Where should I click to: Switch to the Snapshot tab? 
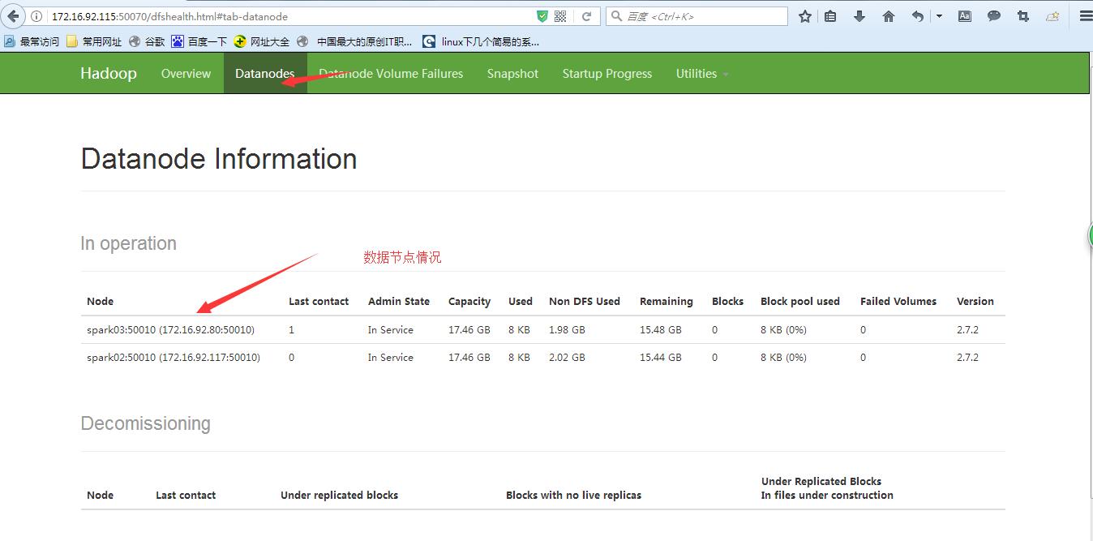point(512,73)
